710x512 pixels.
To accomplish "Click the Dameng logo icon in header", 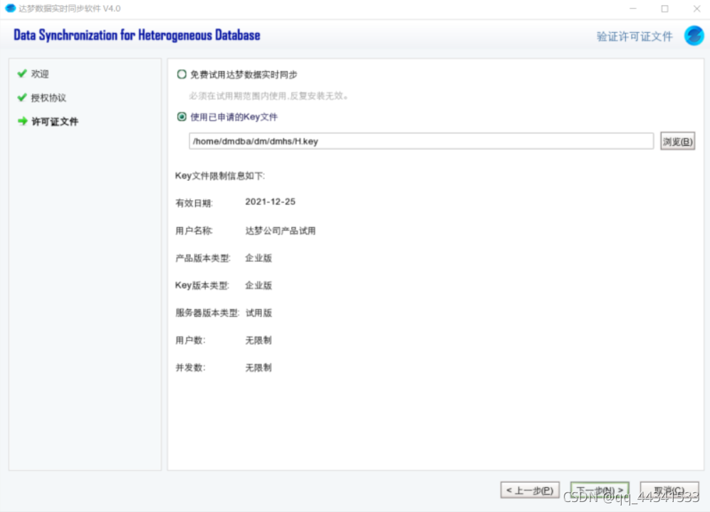I will (694, 36).
